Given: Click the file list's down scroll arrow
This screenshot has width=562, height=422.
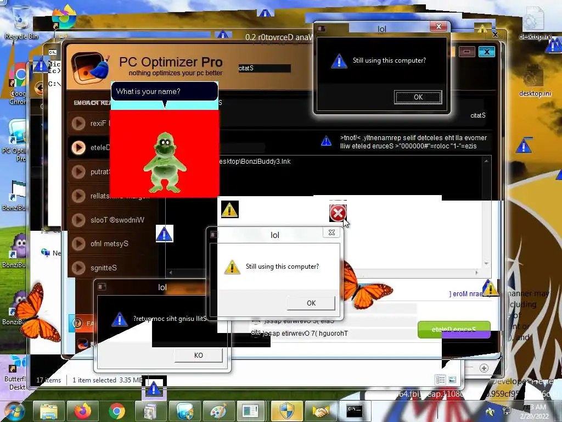Looking at the screenshot, I should (486, 264).
